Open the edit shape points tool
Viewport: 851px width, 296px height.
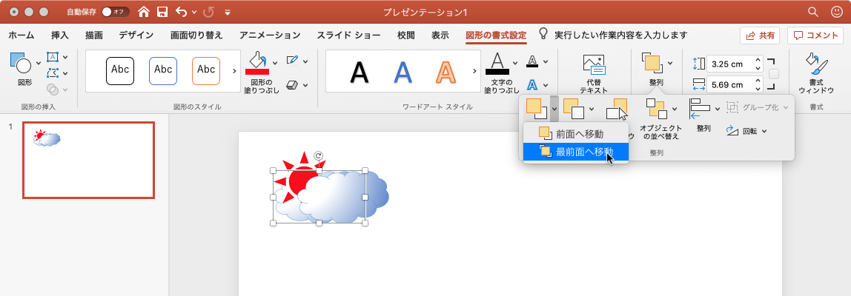pyautogui.click(x=53, y=73)
